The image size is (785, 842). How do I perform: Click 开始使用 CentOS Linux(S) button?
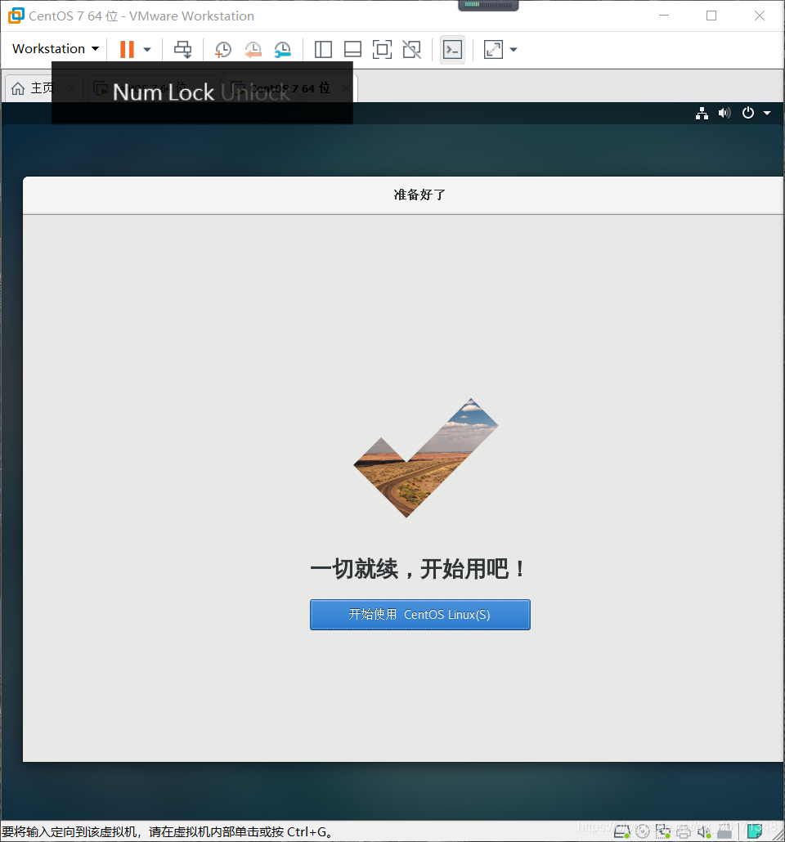419,614
